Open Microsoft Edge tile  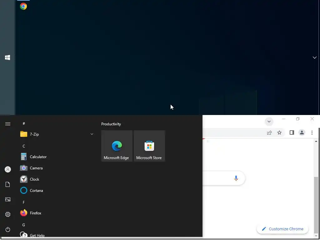117,146
